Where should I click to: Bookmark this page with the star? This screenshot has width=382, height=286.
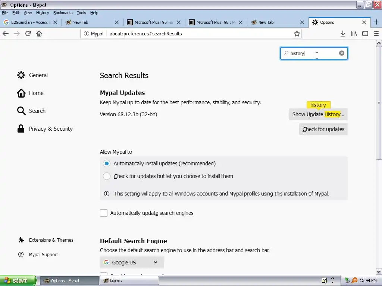click(x=297, y=34)
